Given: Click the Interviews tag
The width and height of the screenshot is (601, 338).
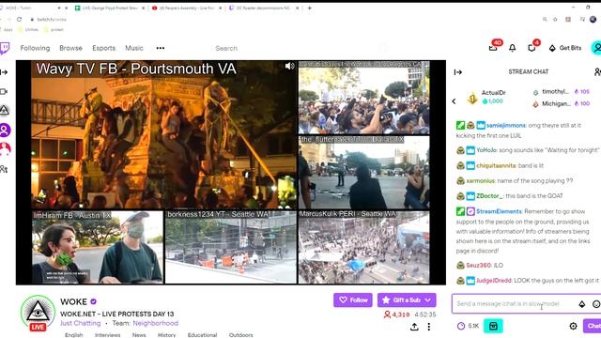Looking at the screenshot, I should pos(107,335).
